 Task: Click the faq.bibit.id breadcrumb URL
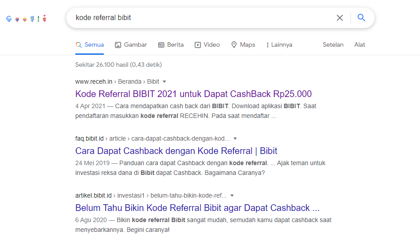(152, 138)
